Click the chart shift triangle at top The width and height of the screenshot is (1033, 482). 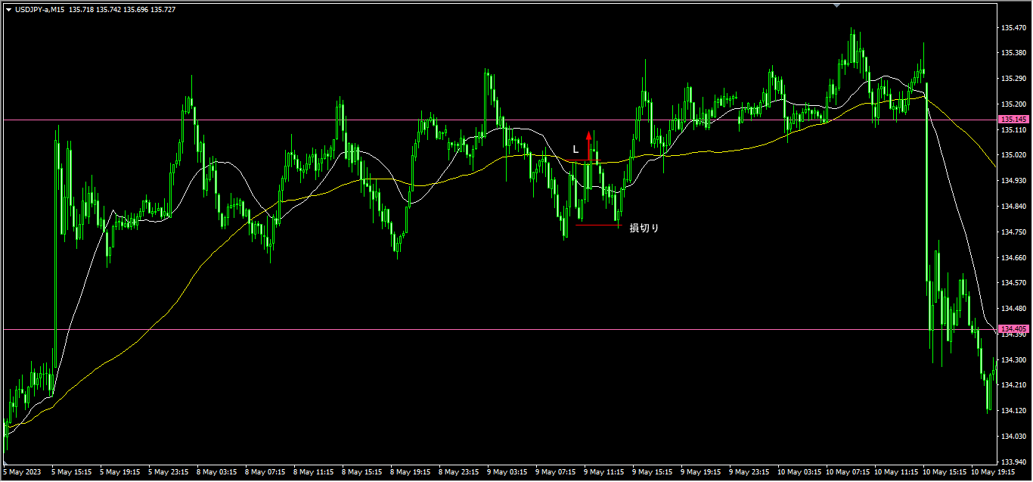pos(836,5)
